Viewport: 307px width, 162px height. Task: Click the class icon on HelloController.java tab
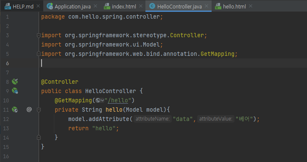[x=152, y=6]
